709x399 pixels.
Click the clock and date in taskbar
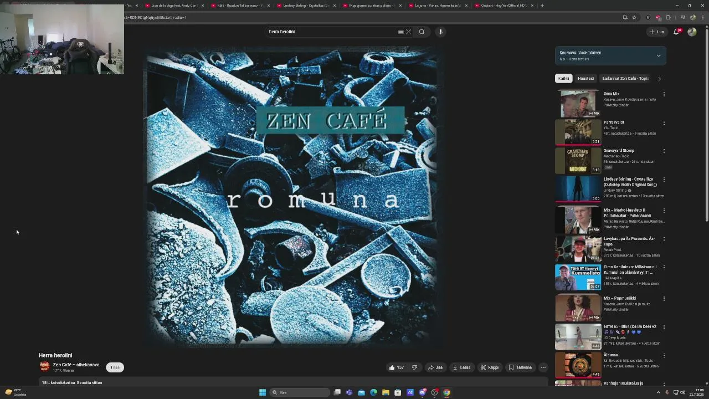[x=697, y=392]
